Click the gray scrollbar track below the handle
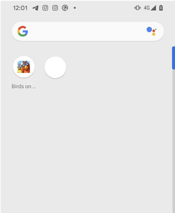Image resolution: width=175 pixels, height=213 pixels. (x=174, y=141)
